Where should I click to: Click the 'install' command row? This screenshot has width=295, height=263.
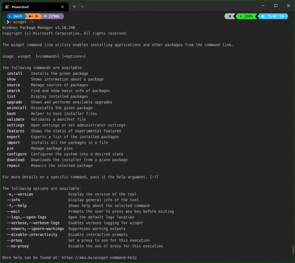point(47,74)
